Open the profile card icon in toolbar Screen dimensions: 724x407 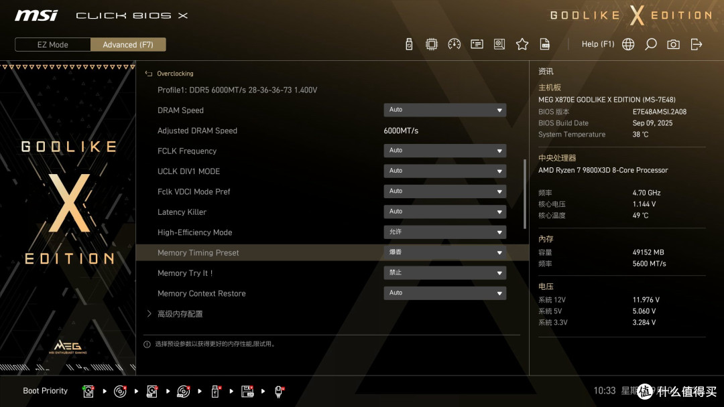[477, 44]
